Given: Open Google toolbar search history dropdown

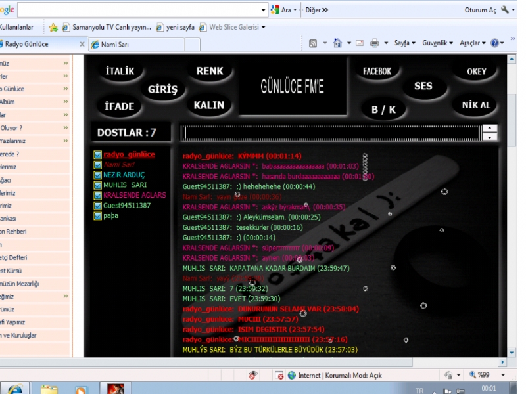Looking at the screenshot, I should pyautogui.click(x=264, y=10).
